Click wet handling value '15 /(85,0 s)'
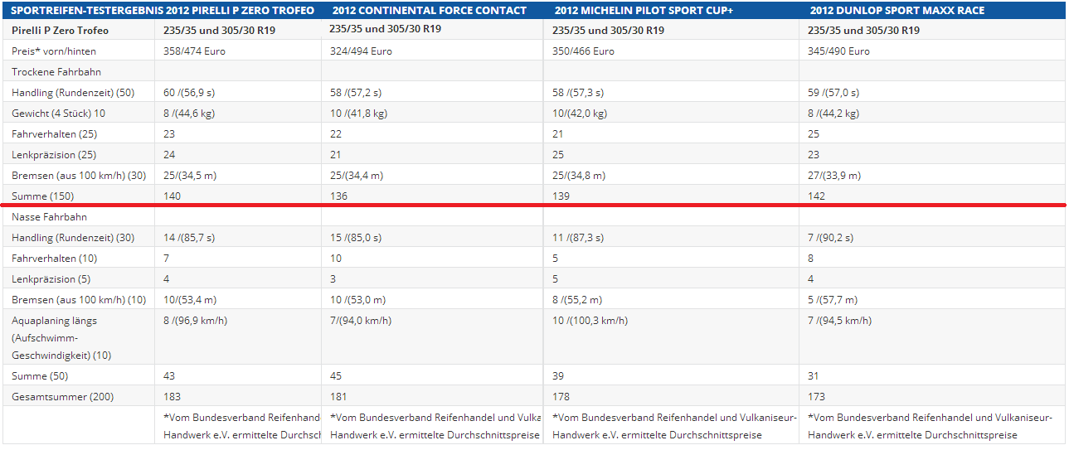The image size is (1069, 450). click(x=356, y=238)
